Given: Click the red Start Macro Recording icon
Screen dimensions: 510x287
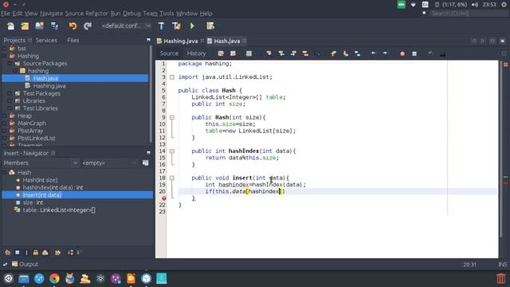Looking at the screenshot, I should (x=402, y=53).
